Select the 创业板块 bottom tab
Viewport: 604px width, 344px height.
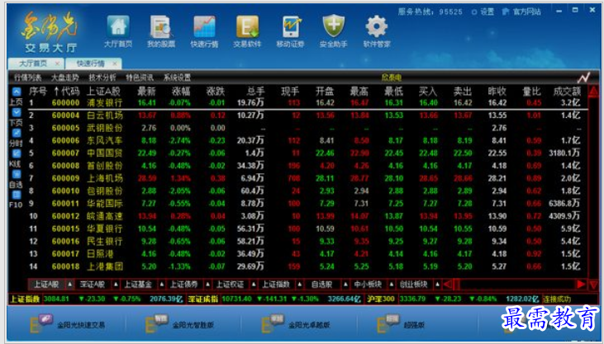coord(414,285)
